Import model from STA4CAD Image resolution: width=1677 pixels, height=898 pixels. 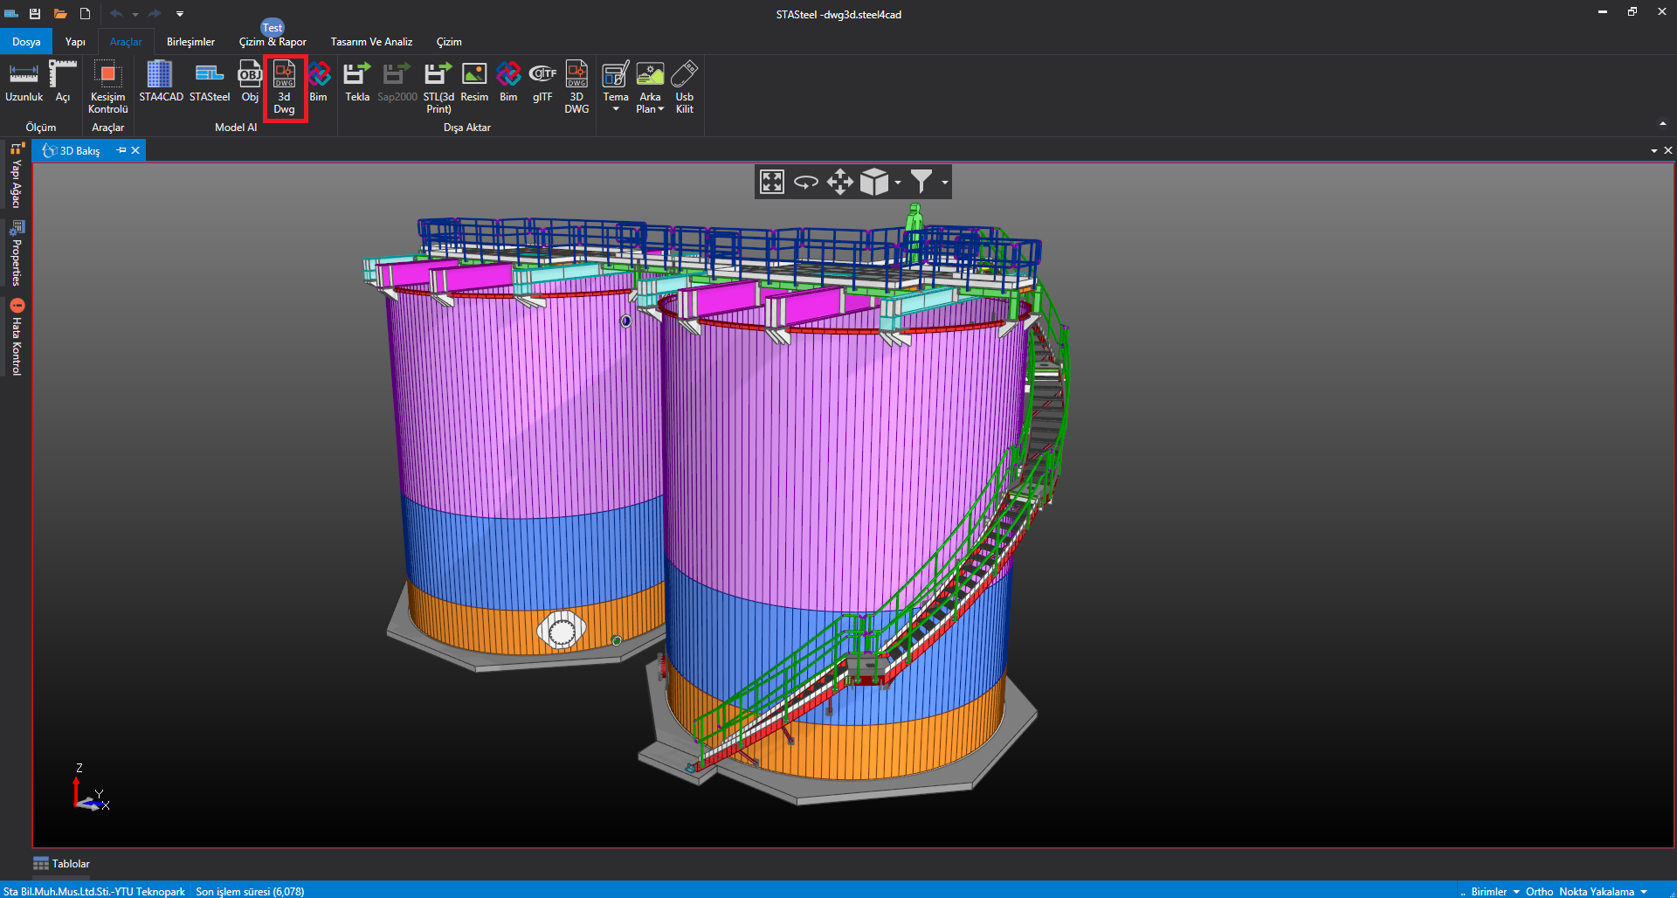(161, 83)
